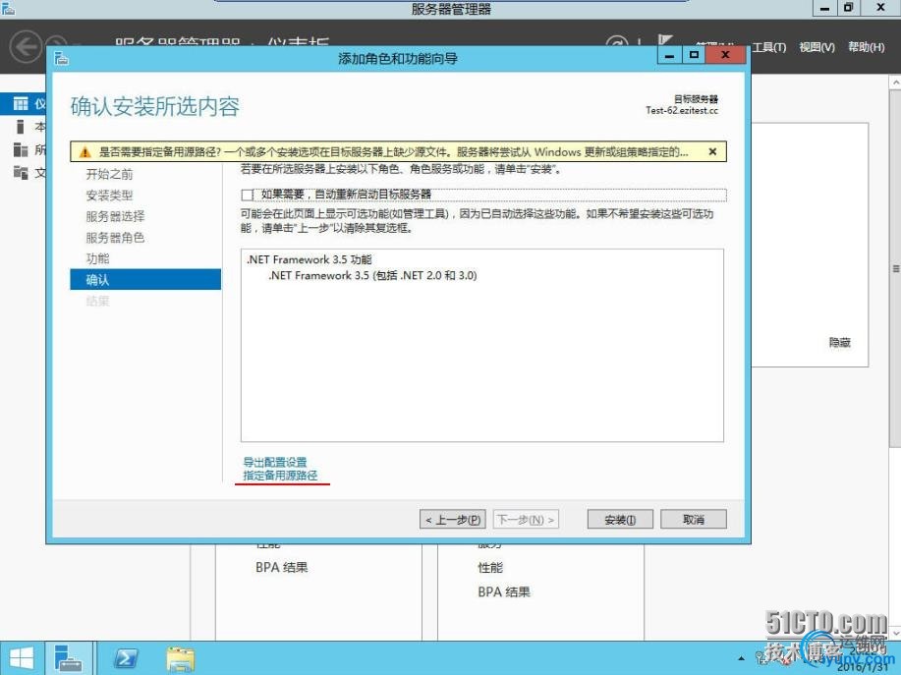This screenshot has height=675, width=901.
Task: Open the 工具(T) menu in Server Manager
Action: 768,47
